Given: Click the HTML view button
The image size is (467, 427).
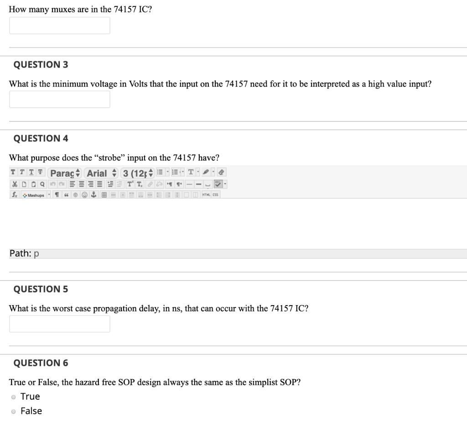Looking at the screenshot, I should pyautogui.click(x=206, y=194).
